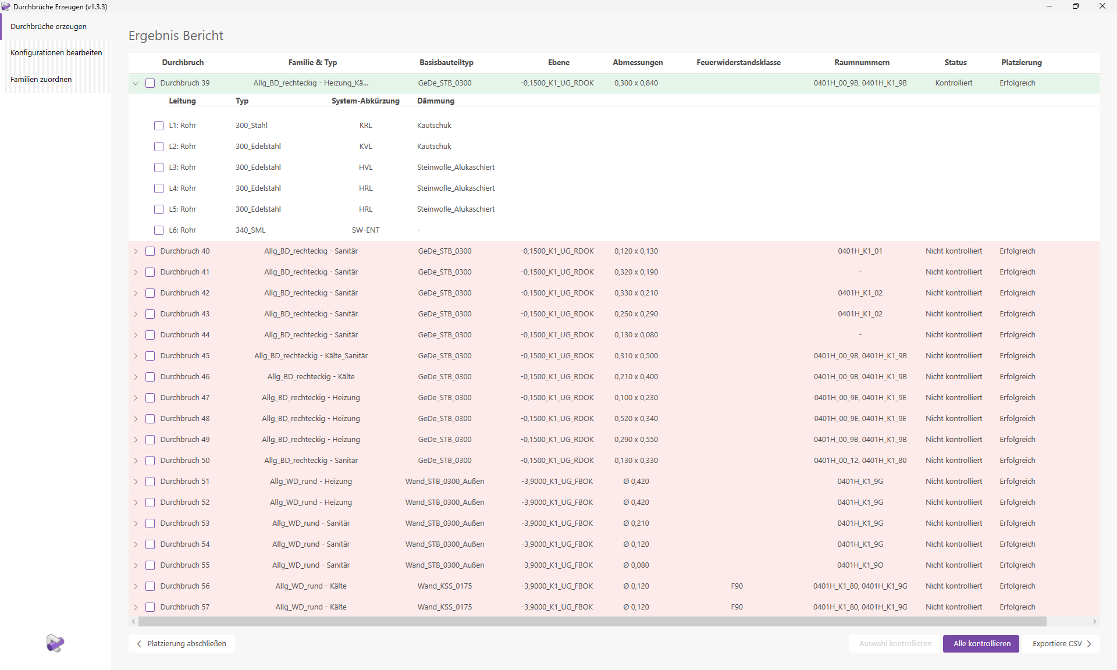Check the L6: Rohr checkbox
This screenshot has width=1117, height=670.
pos(159,230)
